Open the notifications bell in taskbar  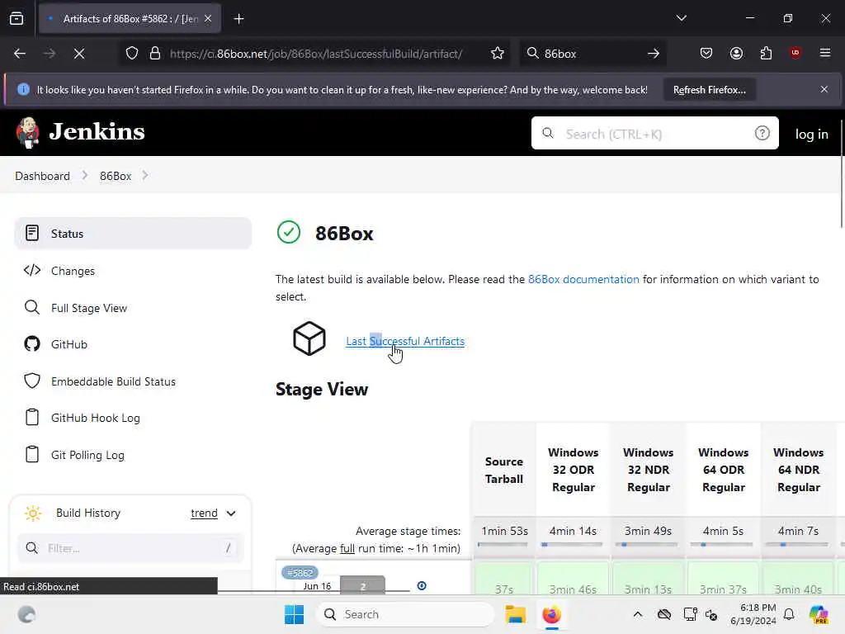(x=789, y=614)
